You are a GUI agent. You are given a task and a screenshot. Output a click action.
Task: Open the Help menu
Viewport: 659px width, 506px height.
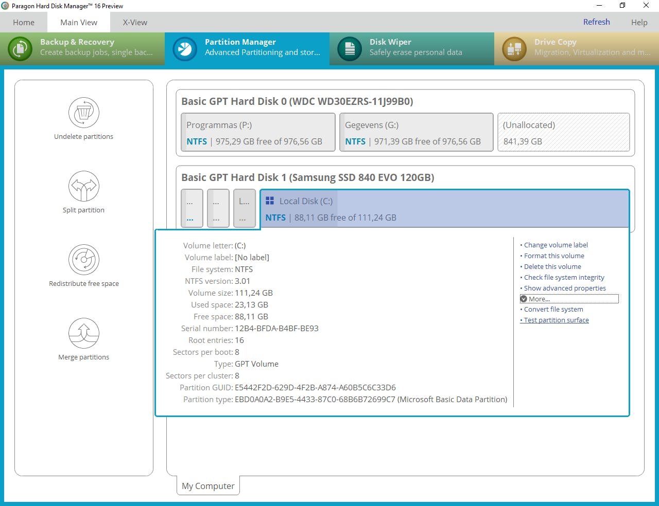pos(639,22)
